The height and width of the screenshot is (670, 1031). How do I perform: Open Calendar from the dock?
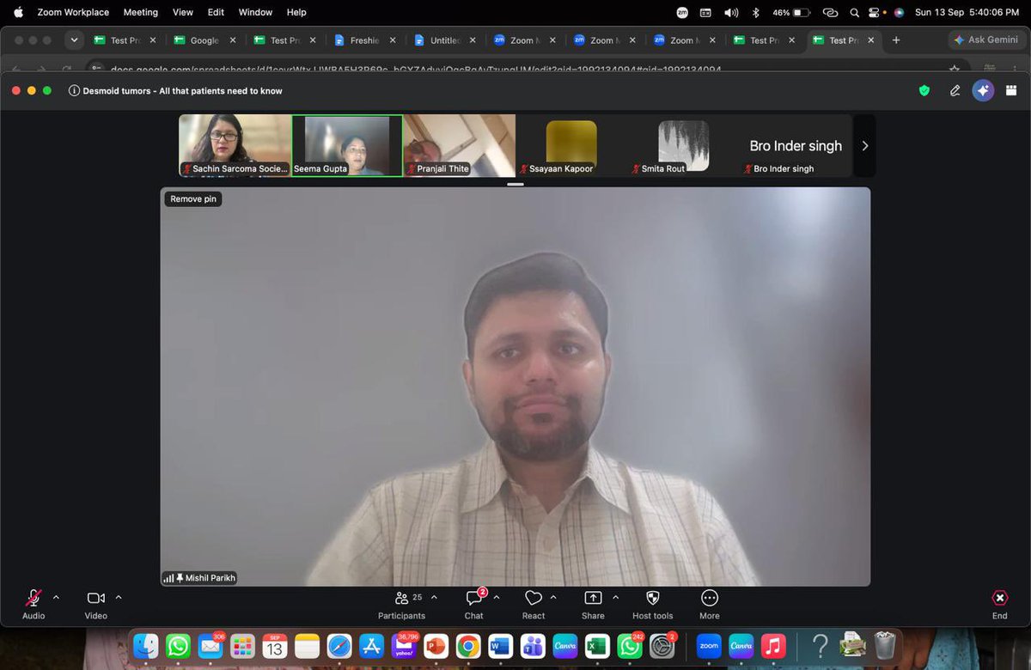coord(274,646)
